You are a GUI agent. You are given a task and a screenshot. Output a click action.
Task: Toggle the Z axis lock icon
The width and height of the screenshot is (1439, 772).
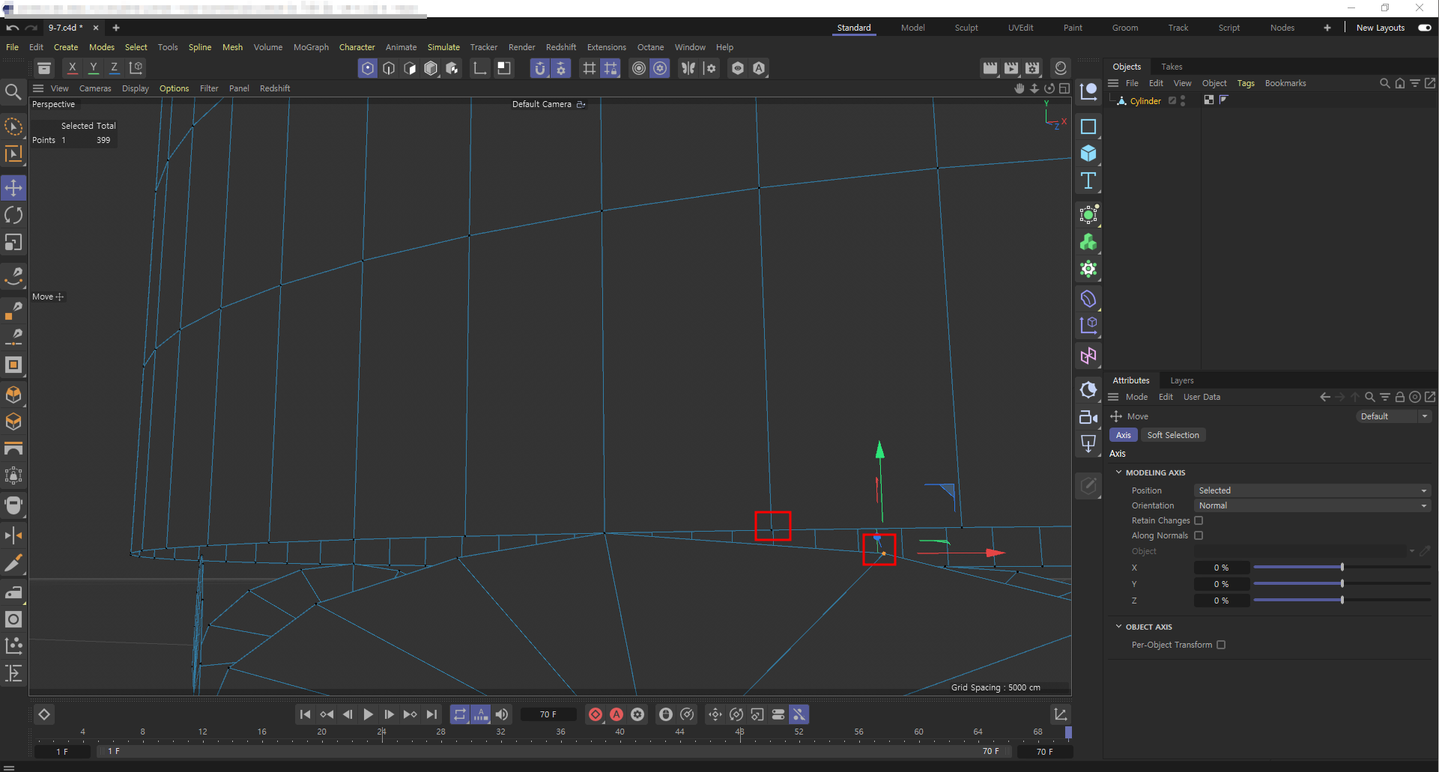click(x=115, y=68)
